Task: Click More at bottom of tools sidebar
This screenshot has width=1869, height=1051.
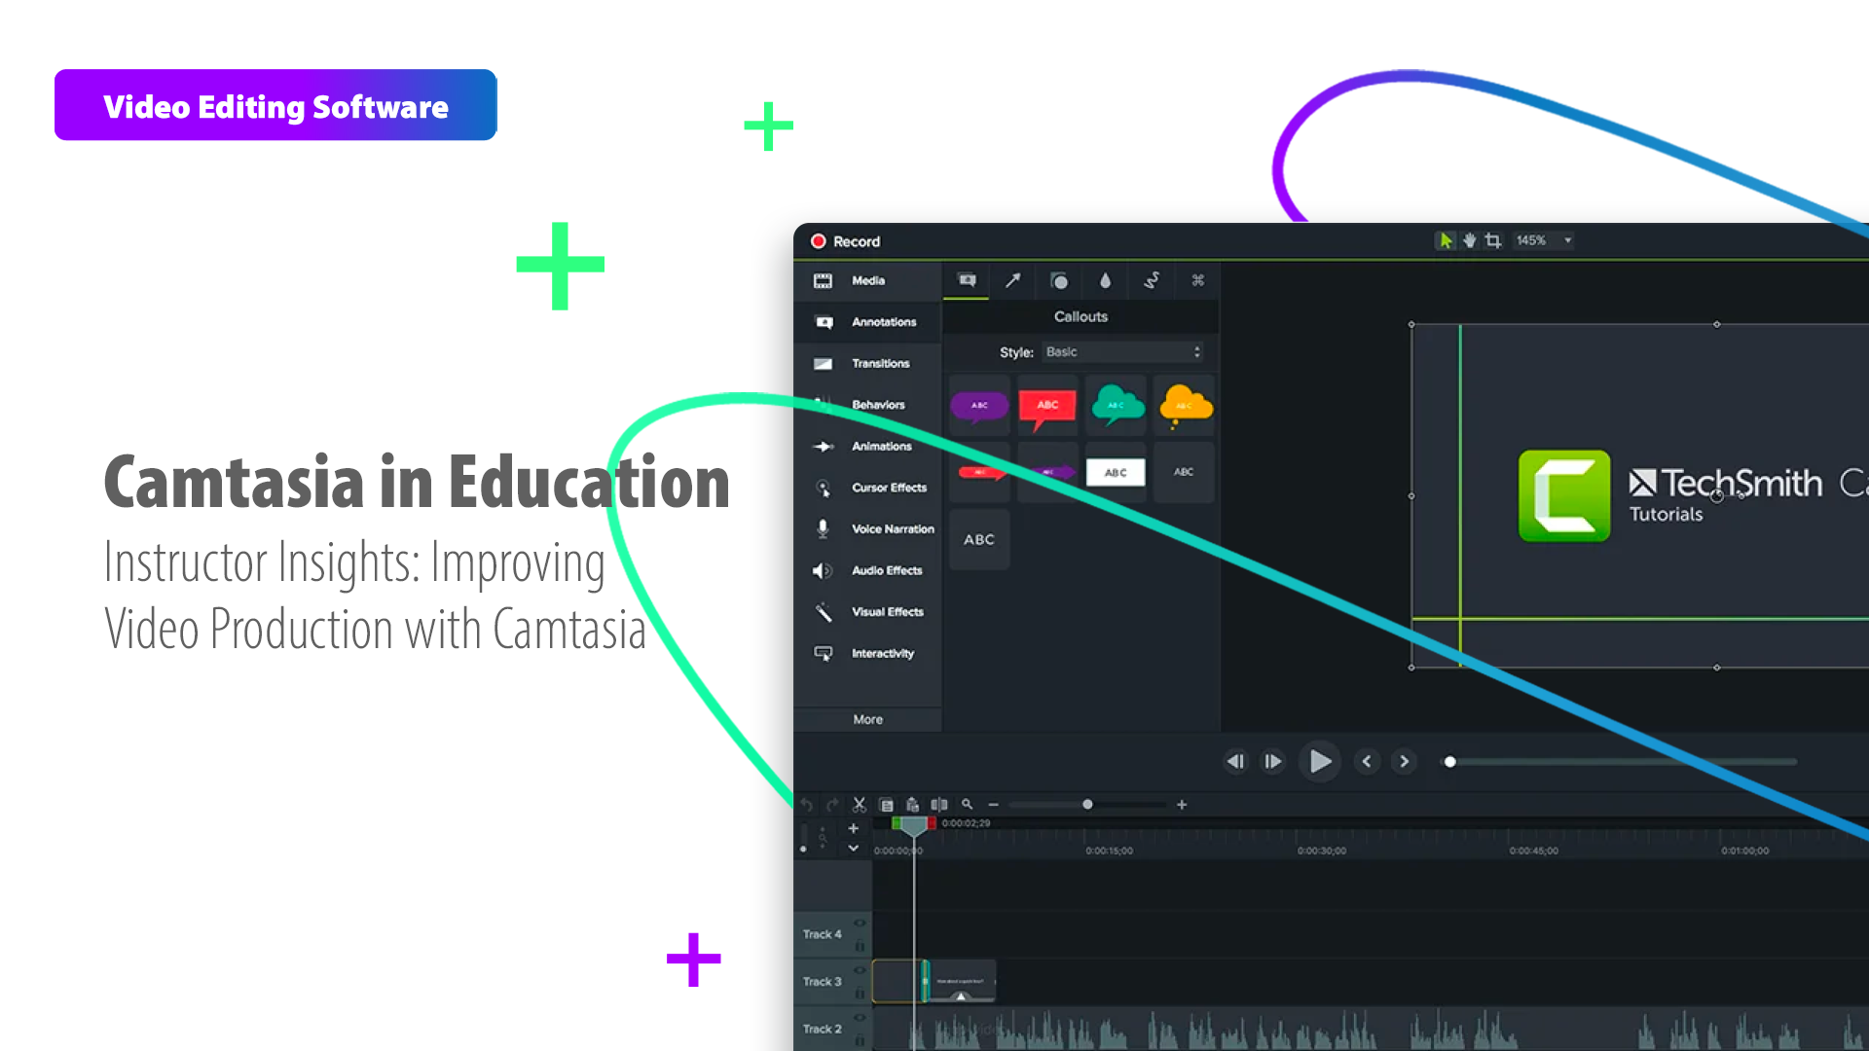Action: [867, 719]
